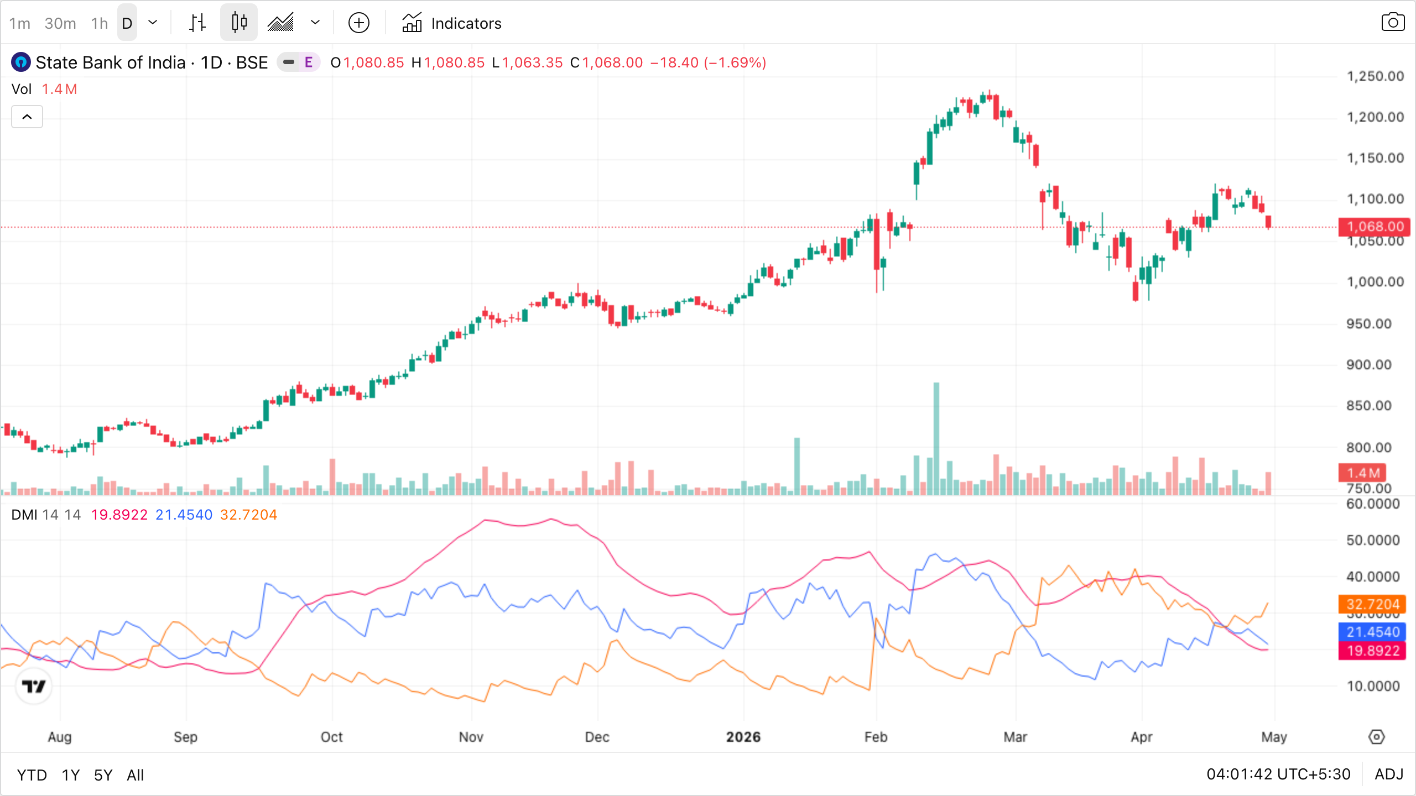This screenshot has width=1416, height=796.
Task: Select the D daily timeframe
Action: pyautogui.click(x=127, y=23)
